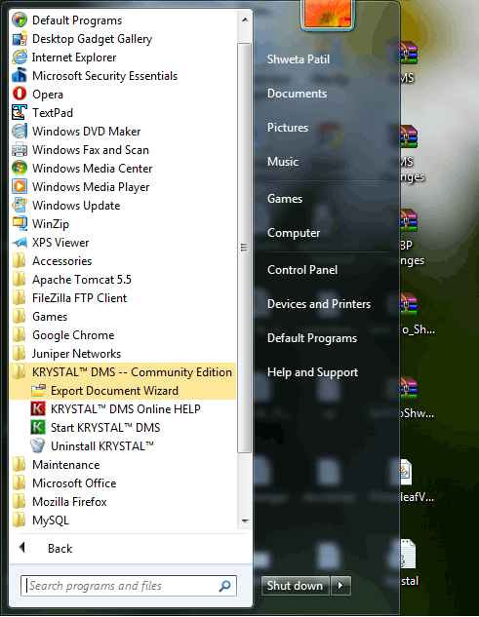
Task: Open Control Panel
Action: [302, 270]
